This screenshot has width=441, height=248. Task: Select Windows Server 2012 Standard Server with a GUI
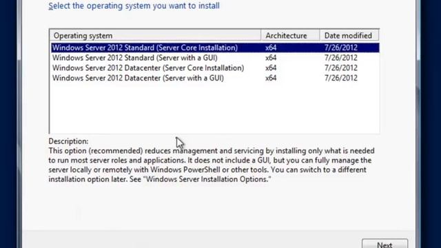pos(215,58)
